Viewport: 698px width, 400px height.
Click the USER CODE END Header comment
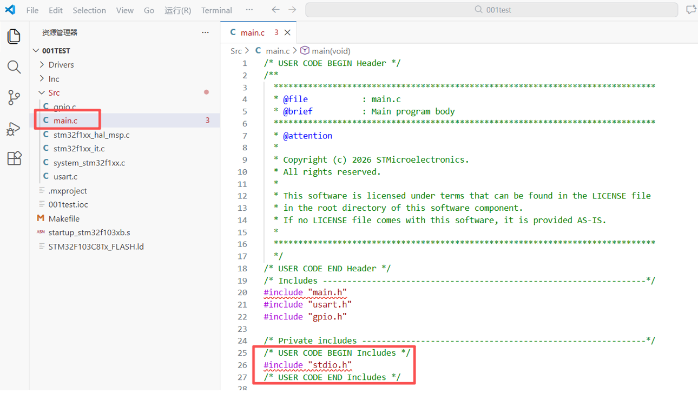(327, 268)
